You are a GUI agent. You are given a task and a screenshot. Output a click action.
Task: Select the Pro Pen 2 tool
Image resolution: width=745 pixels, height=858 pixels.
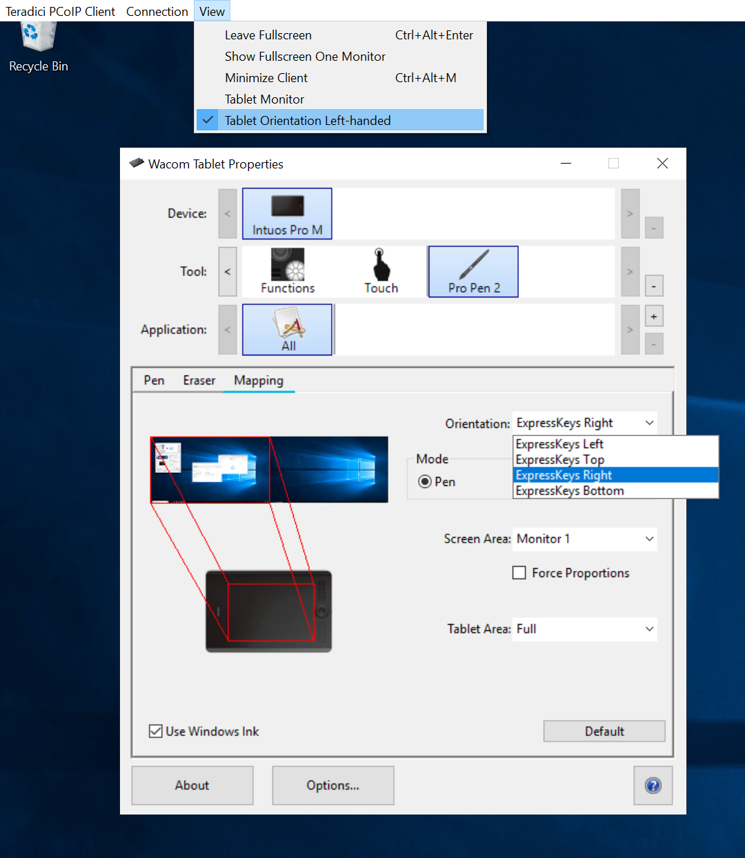[473, 272]
